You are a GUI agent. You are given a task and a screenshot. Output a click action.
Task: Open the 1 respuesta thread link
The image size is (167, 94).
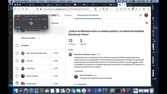click(x=79, y=71)
